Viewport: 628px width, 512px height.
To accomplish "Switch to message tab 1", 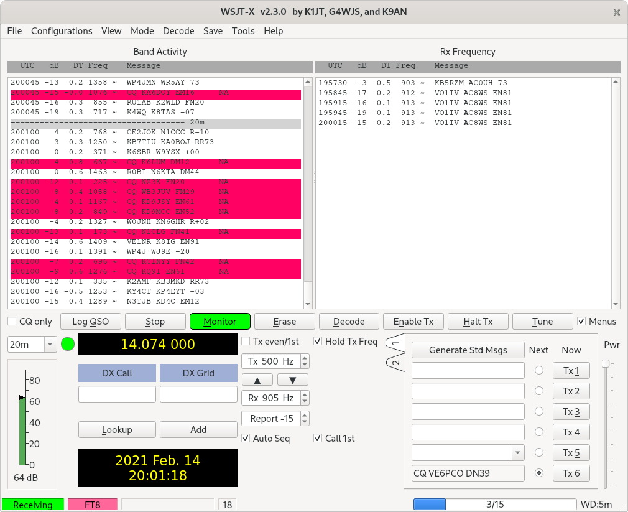I will pos(395,343).
